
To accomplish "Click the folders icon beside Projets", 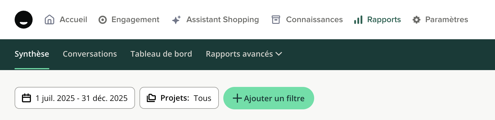I will 151,98.
